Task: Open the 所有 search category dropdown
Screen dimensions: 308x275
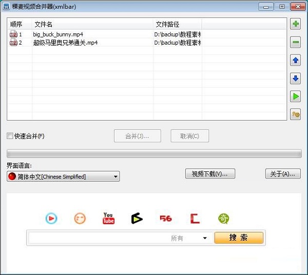Action: pos(205,238)
